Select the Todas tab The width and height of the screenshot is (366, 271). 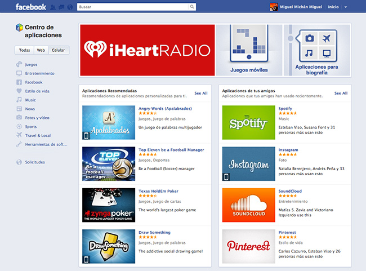(x=24, y=50)
